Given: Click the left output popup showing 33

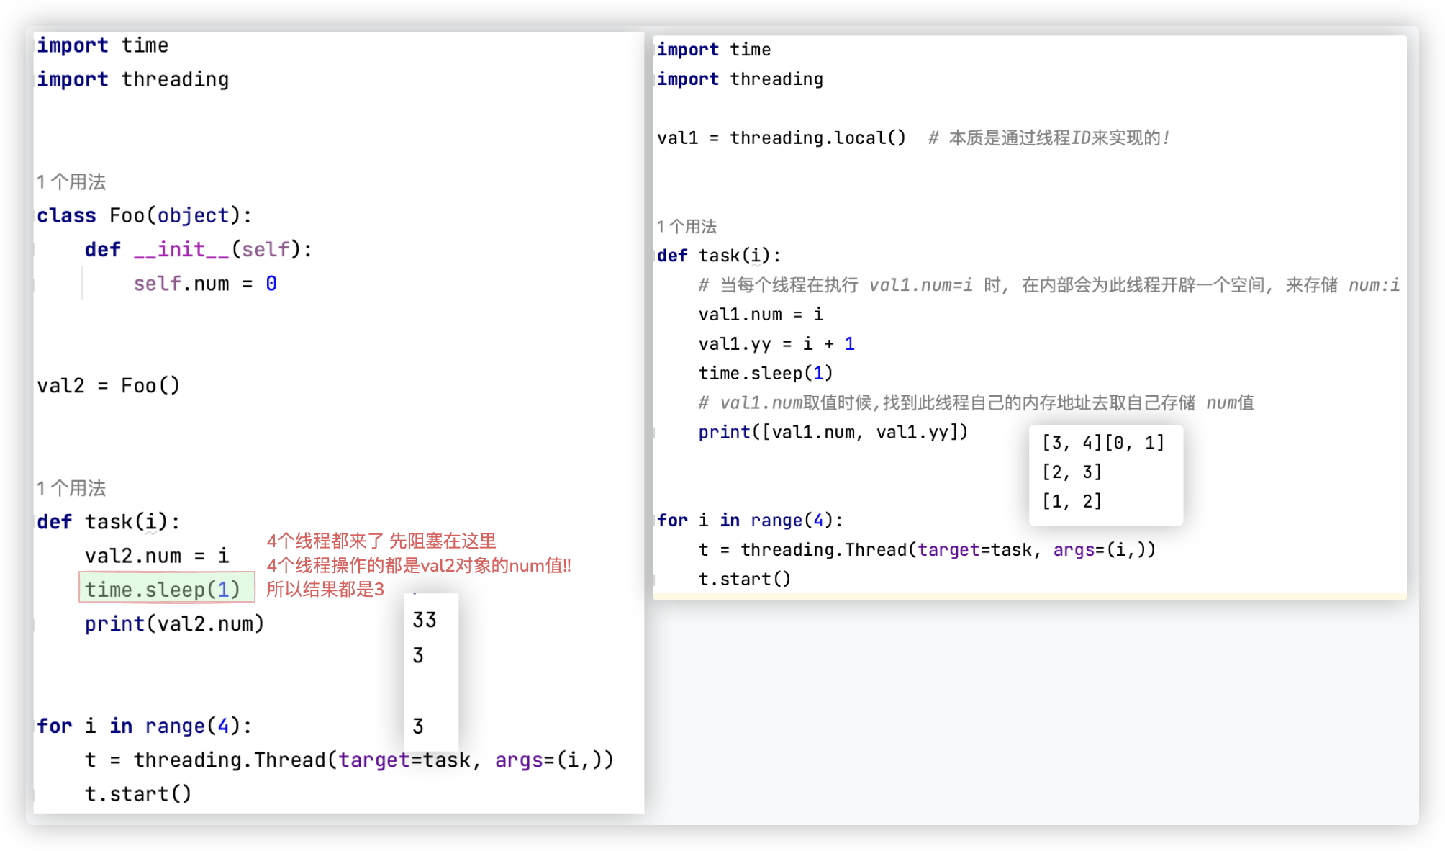Looking at the screenshot, I should coord(425,620).
